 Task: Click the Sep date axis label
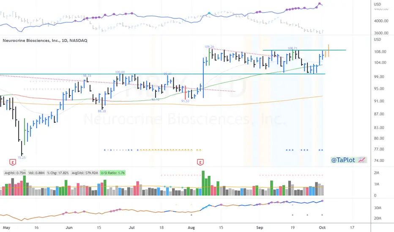pyautogui.click(x=260, y=227)
